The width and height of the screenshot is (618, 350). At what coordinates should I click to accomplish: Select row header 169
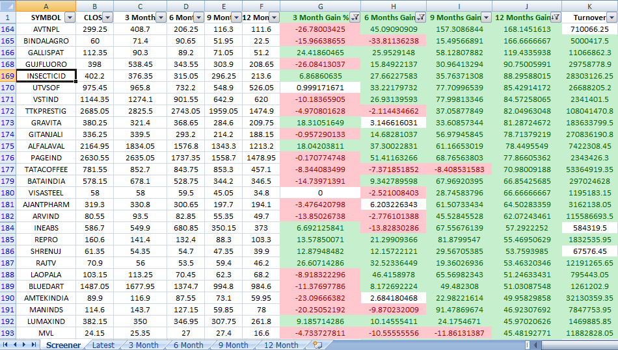[x=8, y=76]
